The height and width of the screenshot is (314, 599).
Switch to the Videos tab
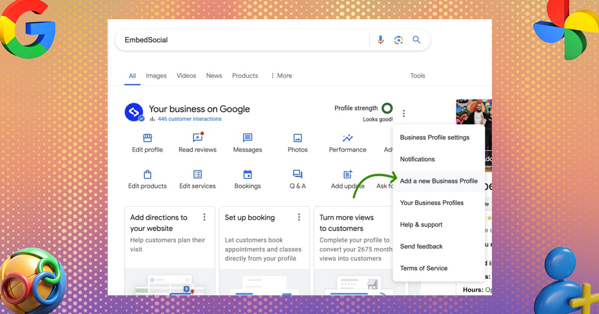click(x=187, y=75)
